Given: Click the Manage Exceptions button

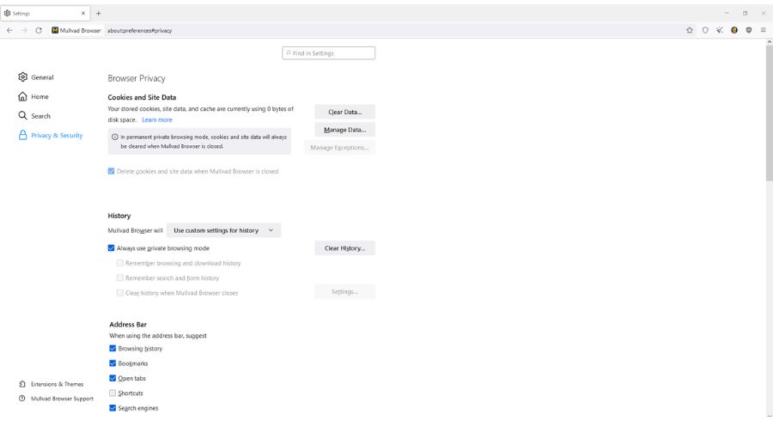Looking at the screenshot, I should tap(339, 148).
